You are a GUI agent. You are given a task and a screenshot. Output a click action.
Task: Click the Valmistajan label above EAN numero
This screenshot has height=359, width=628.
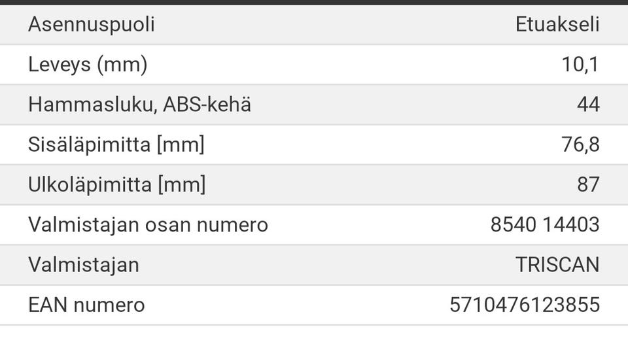click(83, 265)
